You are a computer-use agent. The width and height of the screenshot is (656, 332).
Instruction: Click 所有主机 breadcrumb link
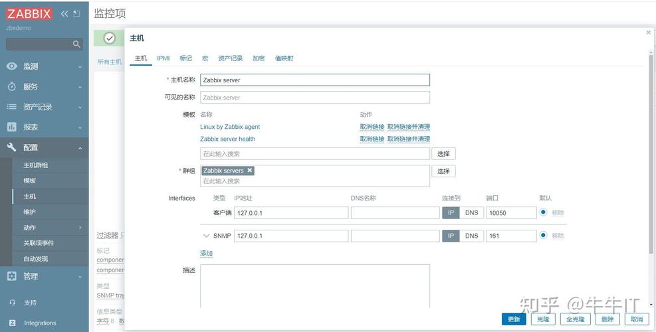109,62
